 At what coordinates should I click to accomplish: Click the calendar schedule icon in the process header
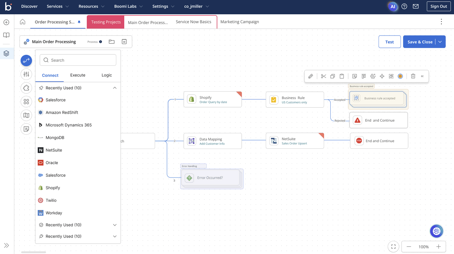point(124,42)
